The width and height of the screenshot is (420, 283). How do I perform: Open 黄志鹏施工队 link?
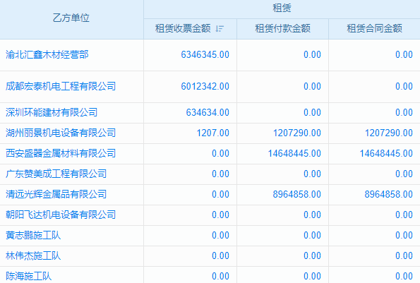click(33, 235)
